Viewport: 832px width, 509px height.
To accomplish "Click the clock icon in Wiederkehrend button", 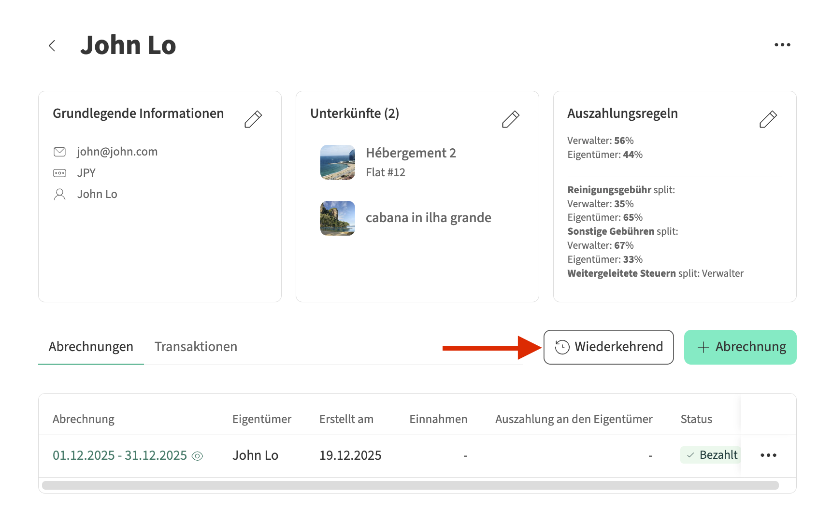I will point(562,347).
